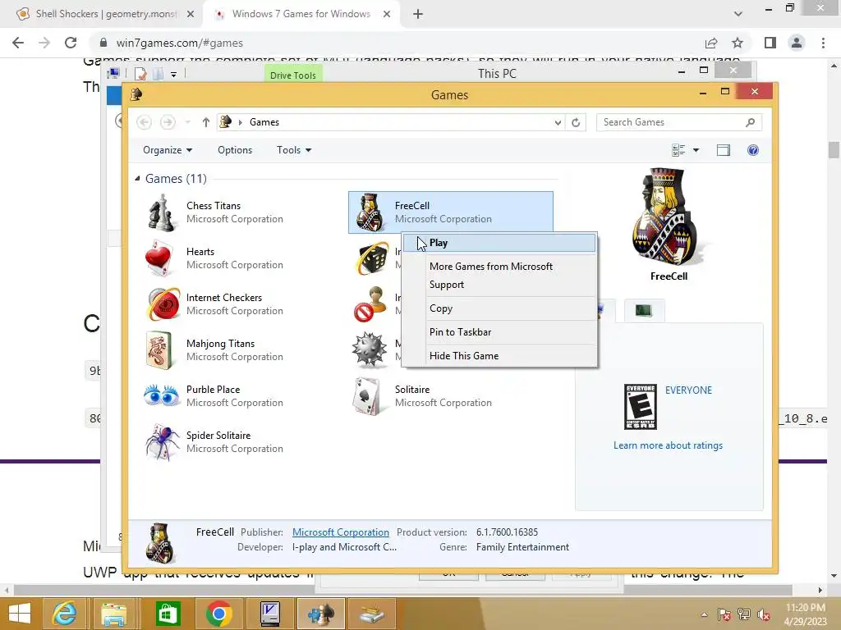Select the Internet Checkers game icon

pyautogui.click(x=163, y=304)
